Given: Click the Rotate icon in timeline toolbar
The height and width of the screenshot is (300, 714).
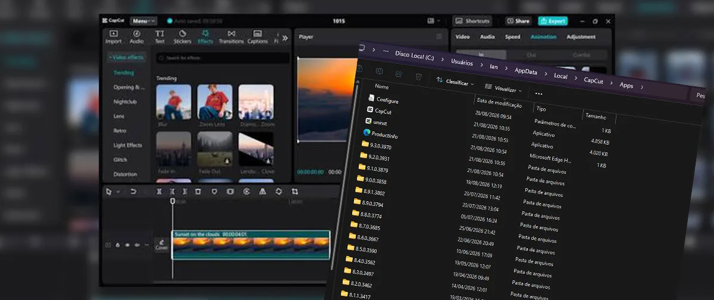Looking at the screenshot, I should pos(278,192).
